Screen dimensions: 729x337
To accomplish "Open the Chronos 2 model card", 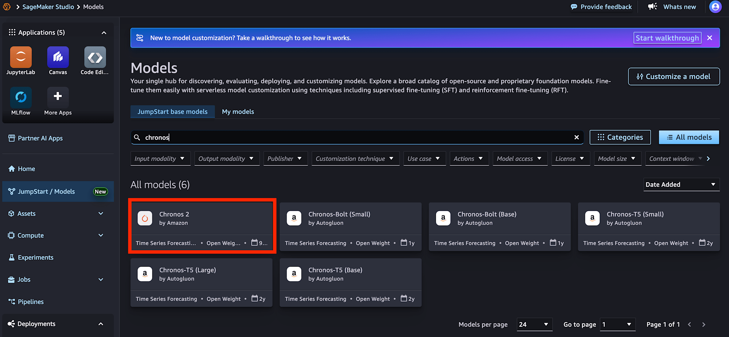I will (202, 226).
